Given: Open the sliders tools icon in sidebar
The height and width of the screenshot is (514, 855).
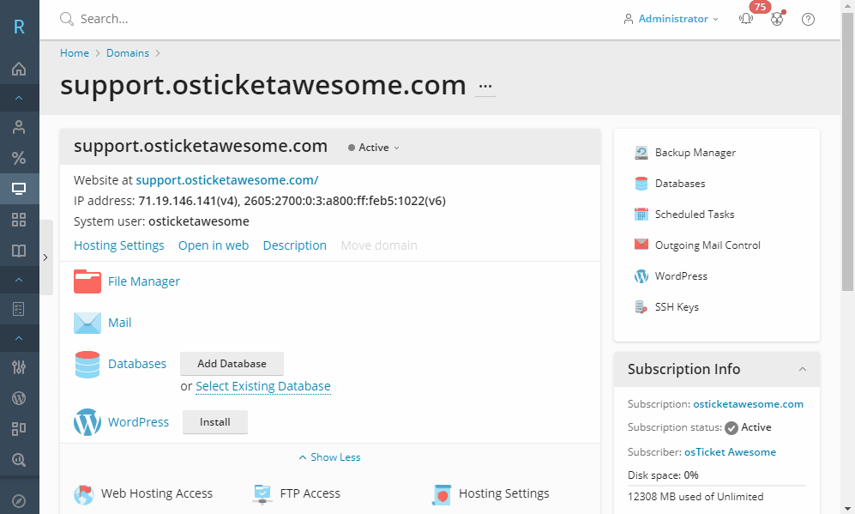Looking at the screenshot, I should tap(19, 367).
